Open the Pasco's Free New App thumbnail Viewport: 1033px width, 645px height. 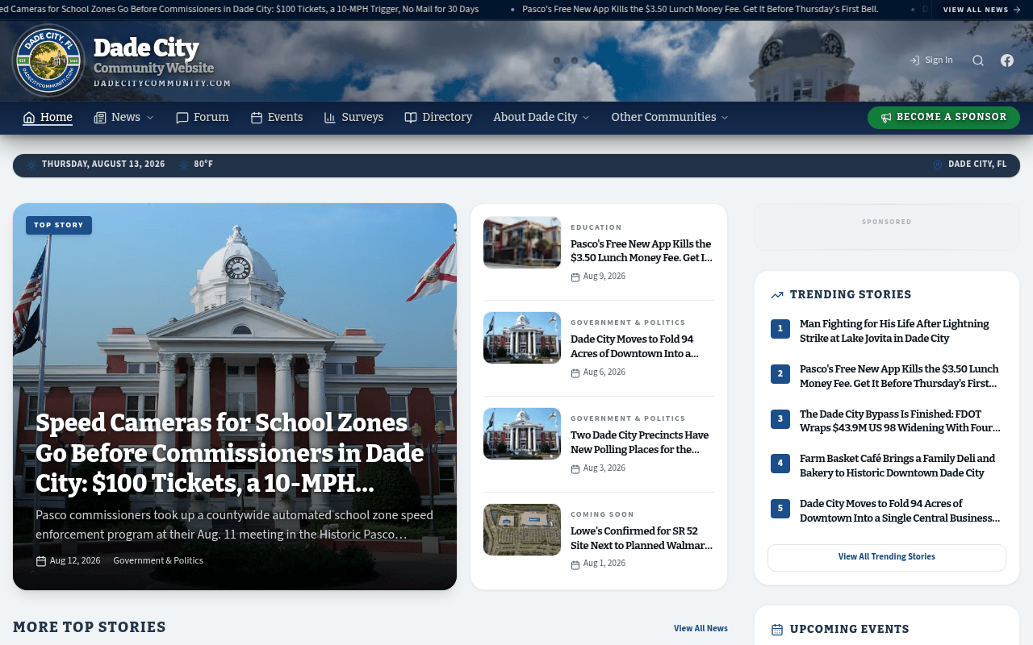522,242
